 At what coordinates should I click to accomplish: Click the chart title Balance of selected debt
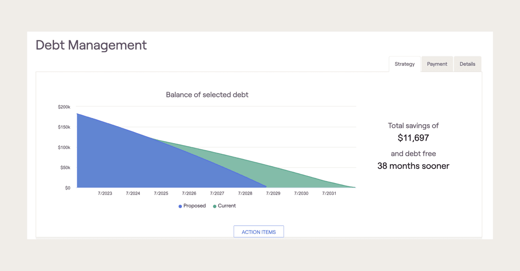(x=207, y=95)
